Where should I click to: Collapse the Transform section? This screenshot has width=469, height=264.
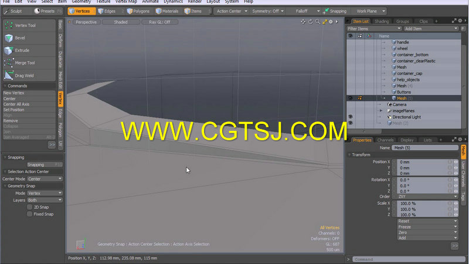349,155
